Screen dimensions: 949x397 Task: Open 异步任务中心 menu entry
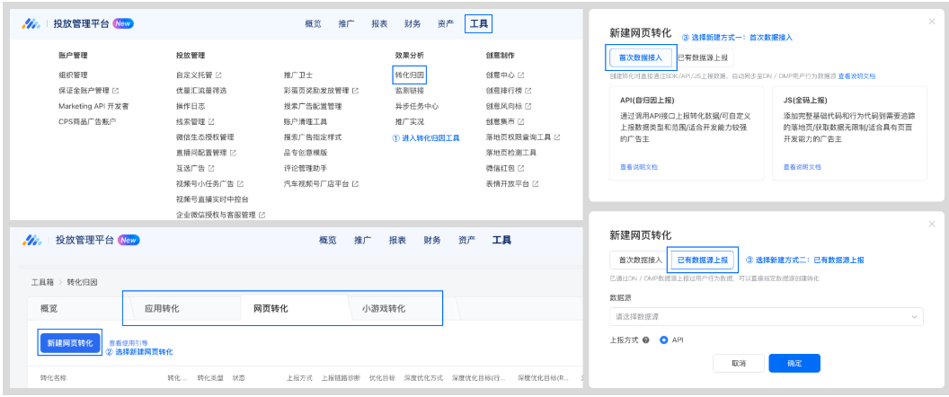tap(417, 106)
